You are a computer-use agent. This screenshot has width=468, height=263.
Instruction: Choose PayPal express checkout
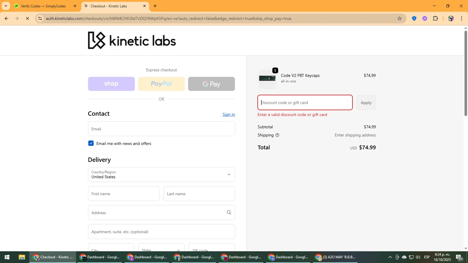coord(161,84)
